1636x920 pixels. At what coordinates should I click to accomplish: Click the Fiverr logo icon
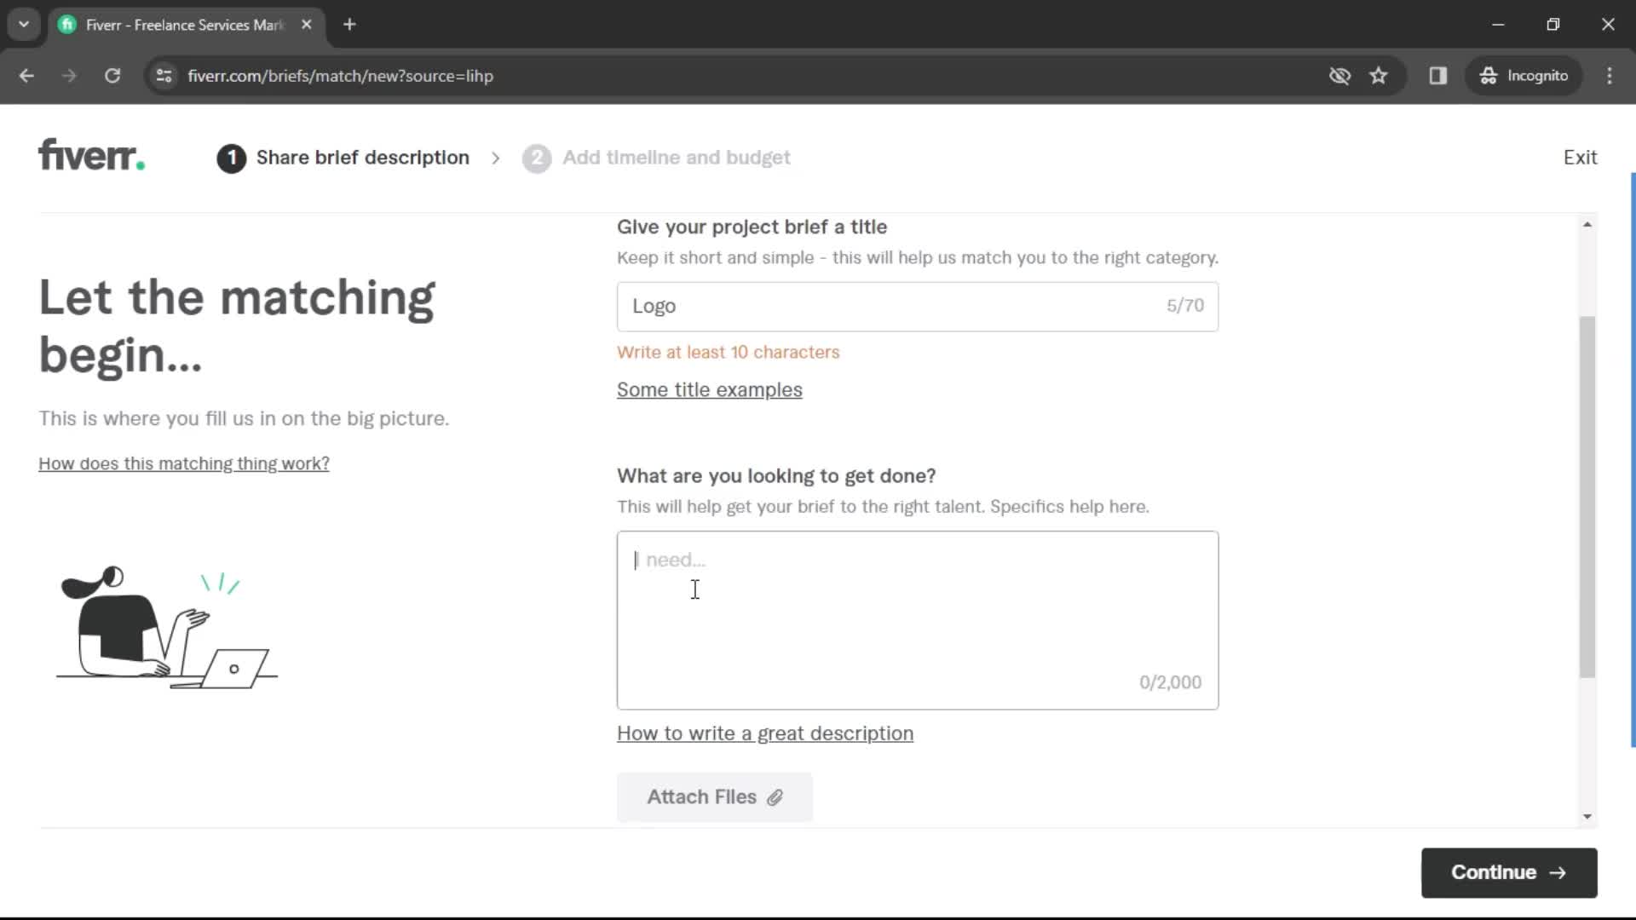pos(91,158)
